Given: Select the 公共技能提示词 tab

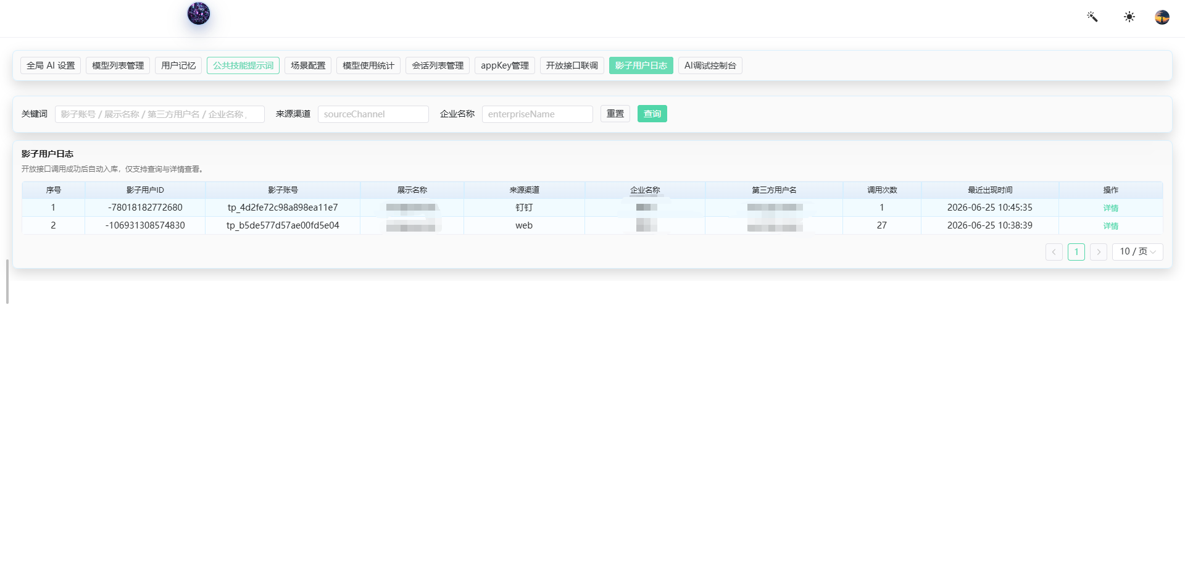Looking at the screenshot, I should coord(243,65).
